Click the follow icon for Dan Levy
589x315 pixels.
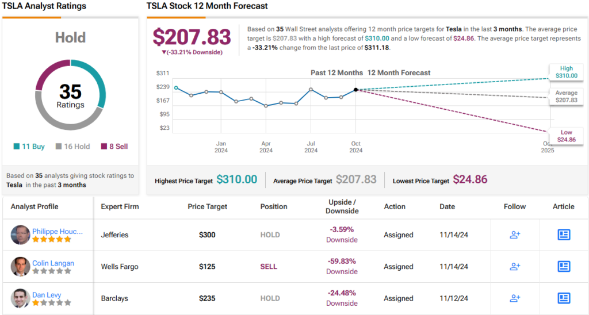[515, 298]
